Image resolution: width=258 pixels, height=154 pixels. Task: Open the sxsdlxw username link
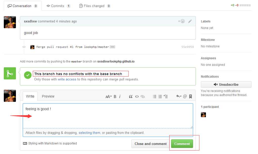[x=30, y=21]
